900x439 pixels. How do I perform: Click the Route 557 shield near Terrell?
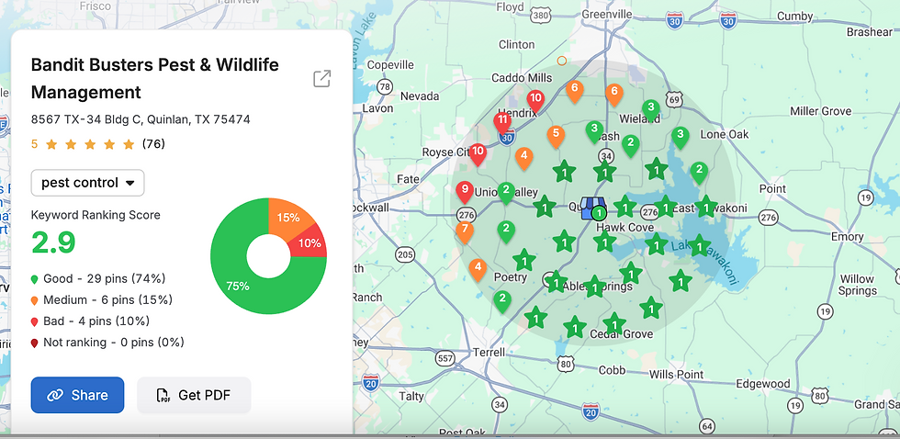tap(444, 359)
